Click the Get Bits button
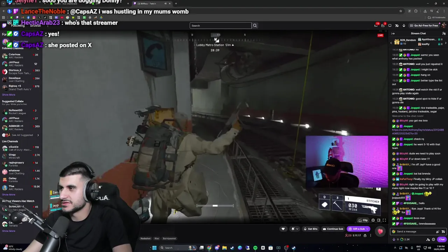Image resolution: width=448 pixels, height=252 pixels. 310,229
